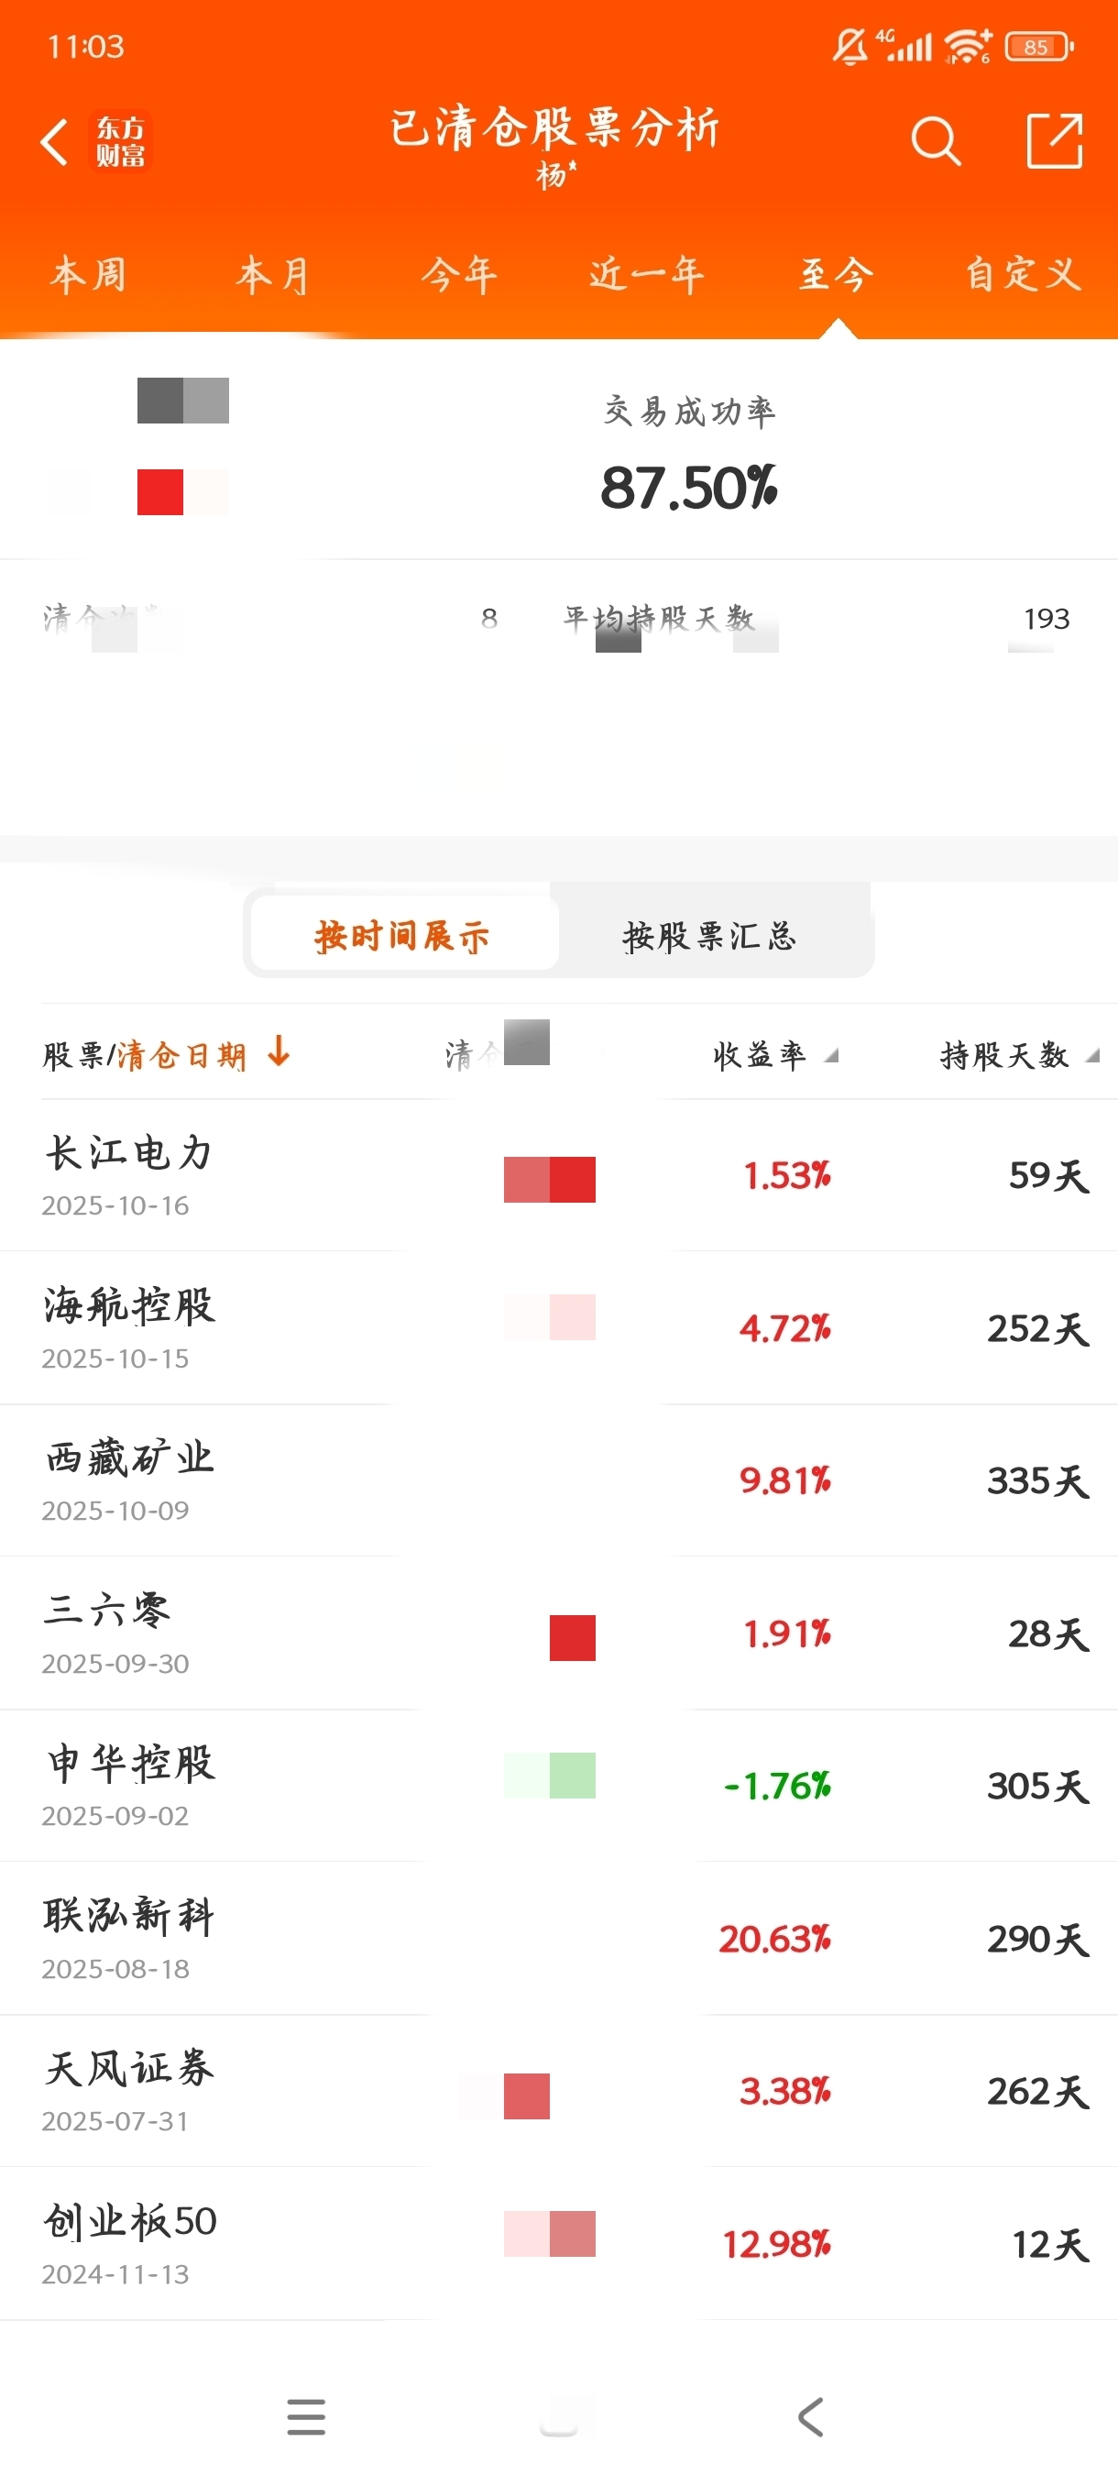Open search with the magnifier icon
The width and height of the screenshot is (1118, 2486).
coord(935,142)
